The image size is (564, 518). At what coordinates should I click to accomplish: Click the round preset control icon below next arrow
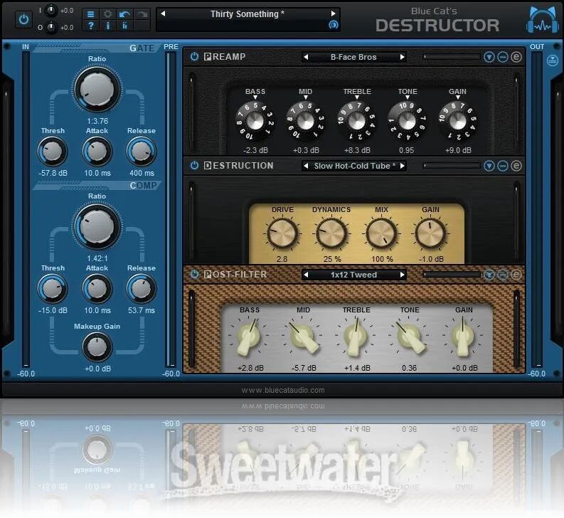pyautogui.click(x=334, y=25)
